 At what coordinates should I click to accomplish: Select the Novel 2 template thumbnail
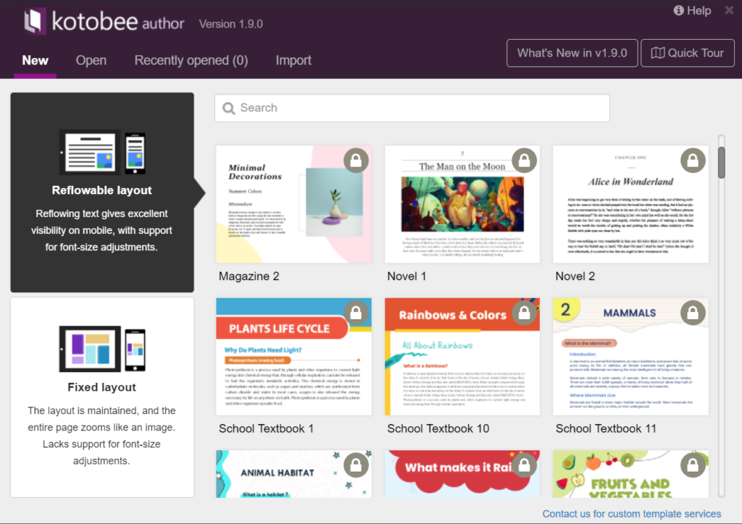630,203
